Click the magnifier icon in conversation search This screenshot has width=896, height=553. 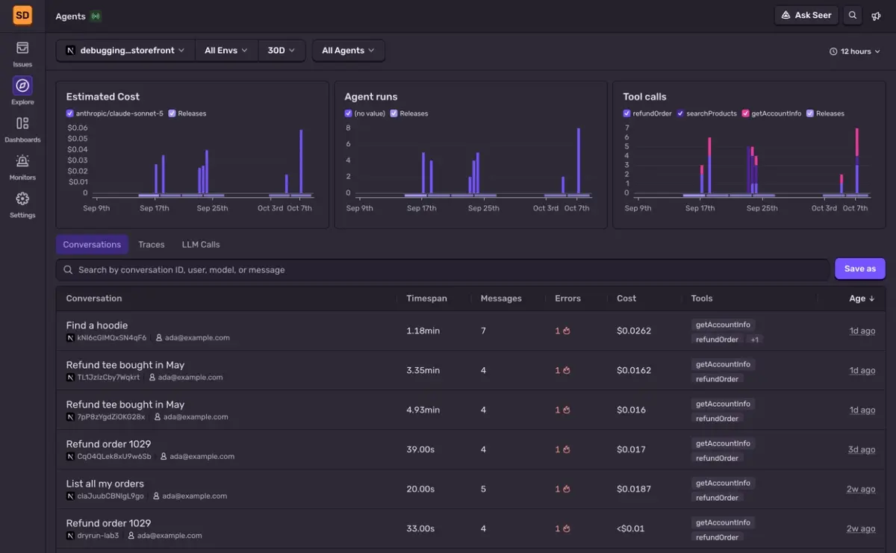click(x=68, y=270)
